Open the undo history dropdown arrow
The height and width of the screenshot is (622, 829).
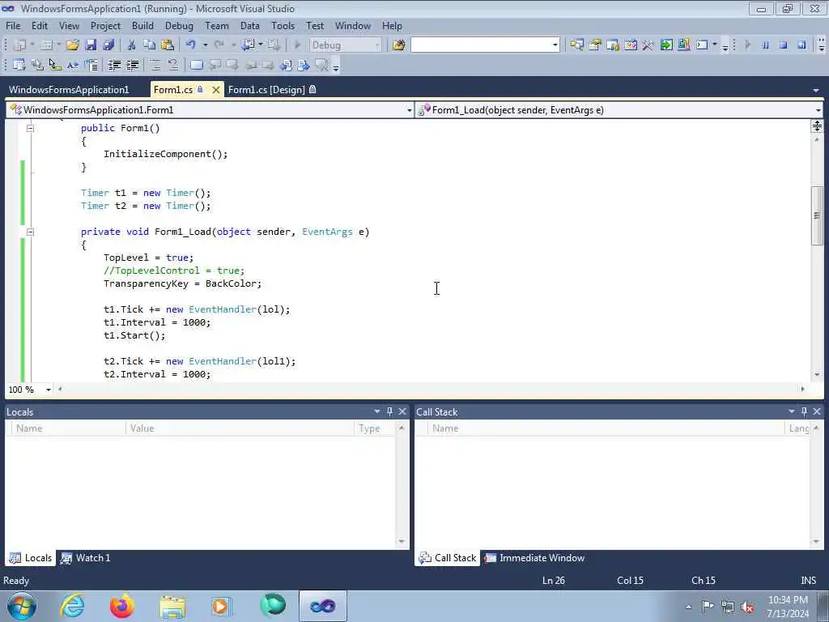(x=205, y=45)
